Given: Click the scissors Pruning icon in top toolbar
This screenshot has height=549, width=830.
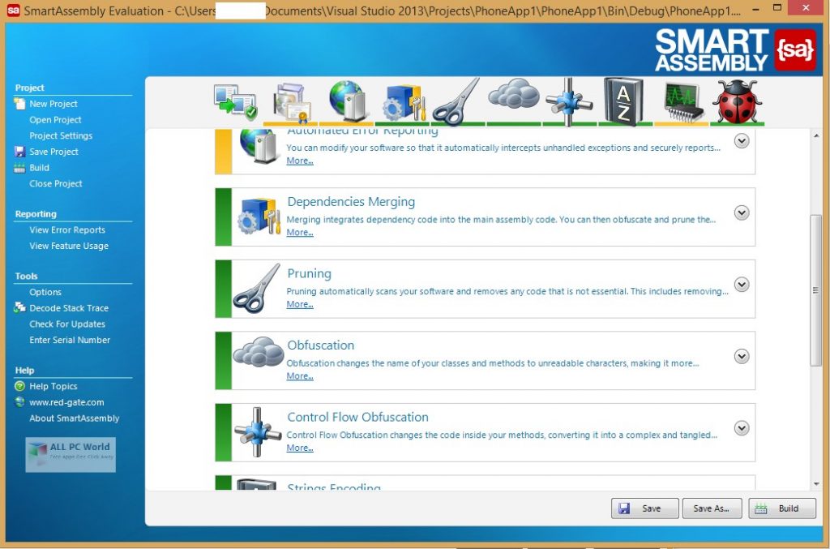Looking at the screenshot, I should coord(456,101).
